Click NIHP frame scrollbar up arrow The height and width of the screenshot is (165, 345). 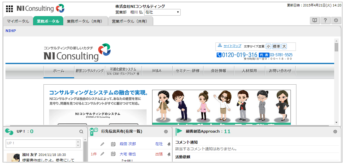(x=336, y=41)
